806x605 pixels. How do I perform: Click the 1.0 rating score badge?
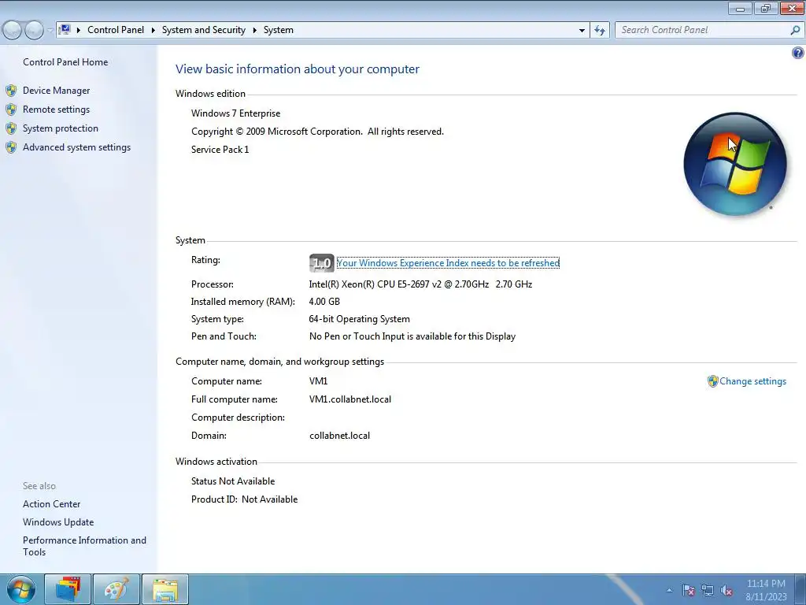pos(321,263)
